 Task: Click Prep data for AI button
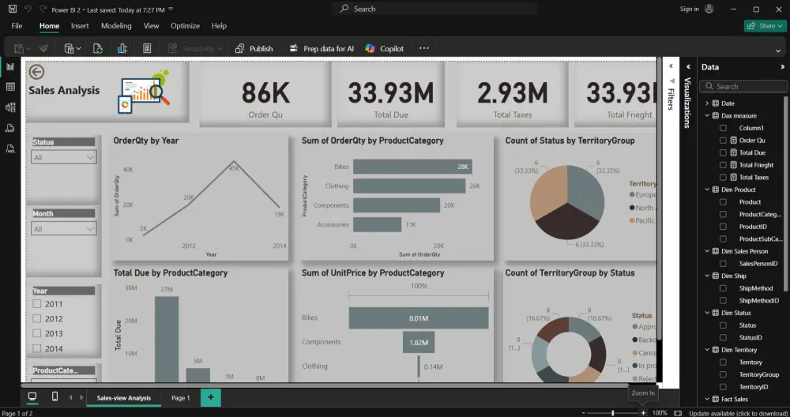[322, 48]
